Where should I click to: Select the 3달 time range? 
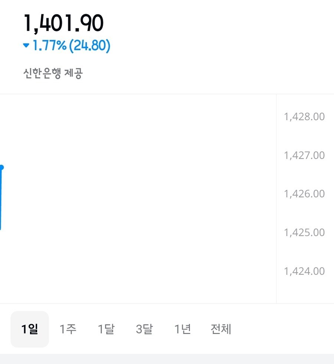click(144, 329)
